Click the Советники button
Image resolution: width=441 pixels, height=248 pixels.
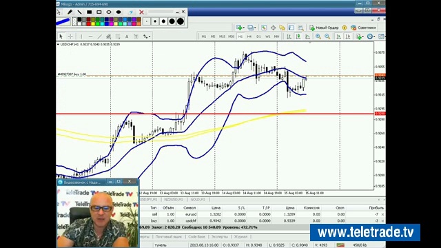(363, 28)
